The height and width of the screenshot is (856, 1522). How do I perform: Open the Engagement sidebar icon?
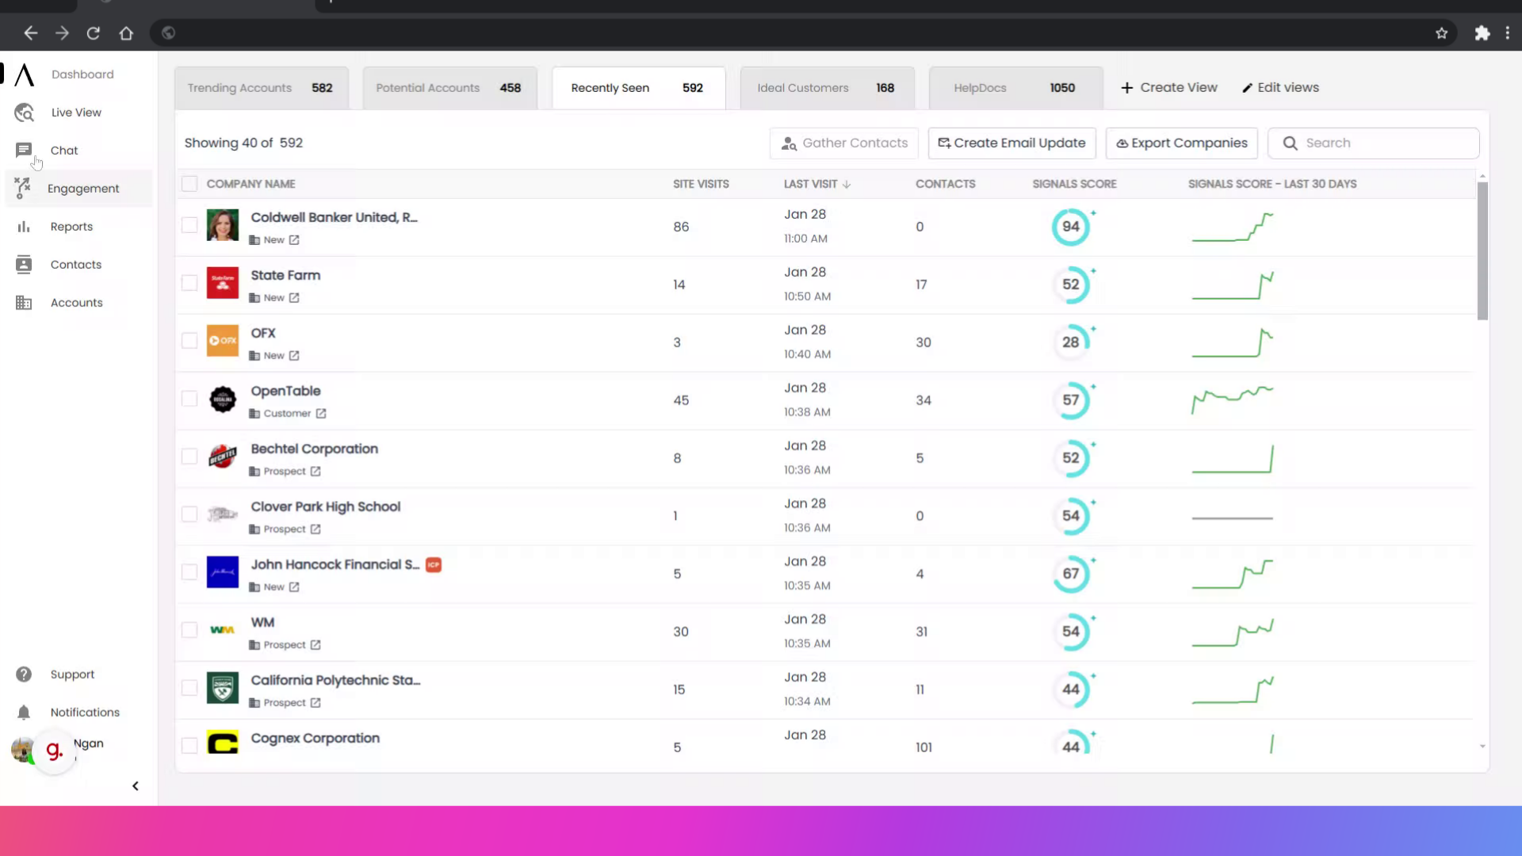(22, 188)
